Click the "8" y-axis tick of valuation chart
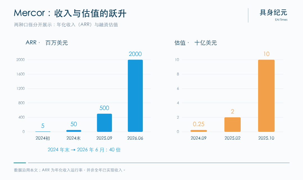303x180 pixels. tap(178, 74)
